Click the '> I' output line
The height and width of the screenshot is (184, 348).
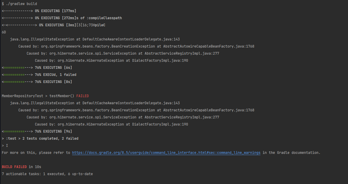point(5,145)
